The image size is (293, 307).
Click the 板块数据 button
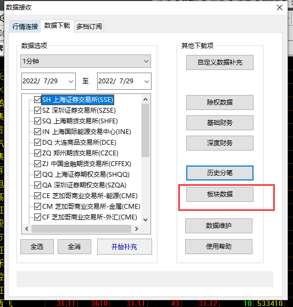pos(220,194)
